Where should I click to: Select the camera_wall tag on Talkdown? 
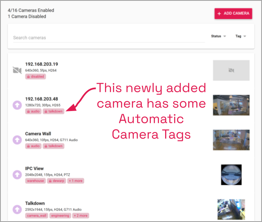[x=37, y=215]
